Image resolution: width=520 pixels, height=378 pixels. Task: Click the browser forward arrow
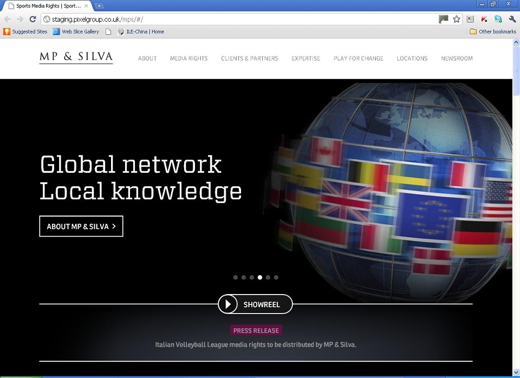[20, 19]
